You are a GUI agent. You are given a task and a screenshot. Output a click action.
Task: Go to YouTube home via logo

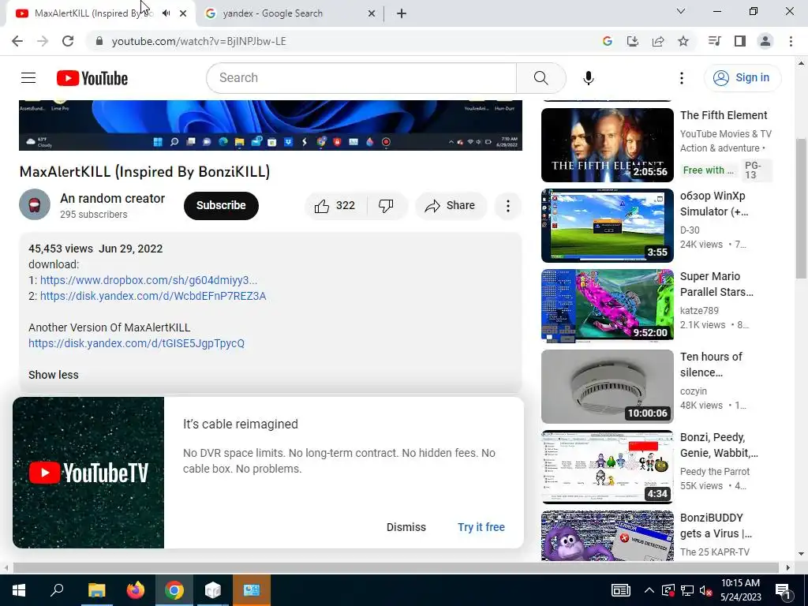(92, 78)
